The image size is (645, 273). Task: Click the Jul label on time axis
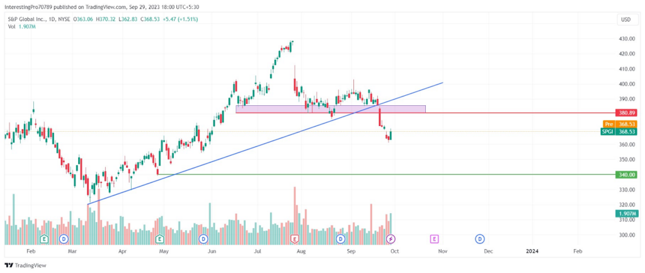pos(258,251)
